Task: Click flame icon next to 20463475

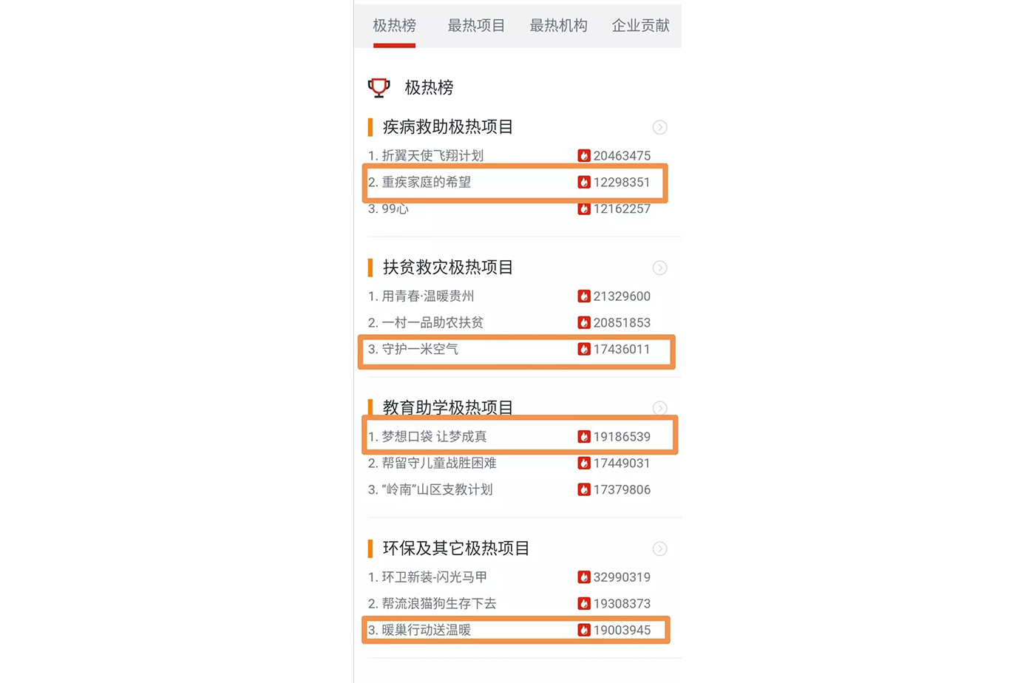Action: pyautogui.click(x=584, y=155)
